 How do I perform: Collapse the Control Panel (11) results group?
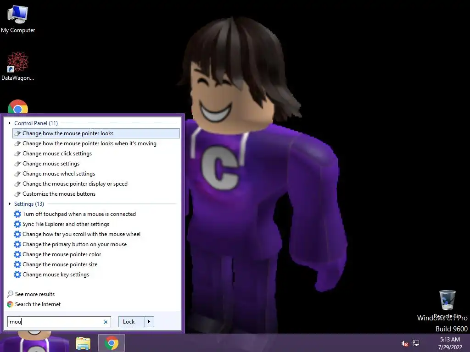click(x=10, y=123)
